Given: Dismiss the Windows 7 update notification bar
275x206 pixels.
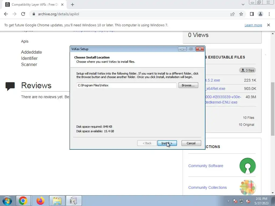Looking at the screenshot, I should [268, 25].
